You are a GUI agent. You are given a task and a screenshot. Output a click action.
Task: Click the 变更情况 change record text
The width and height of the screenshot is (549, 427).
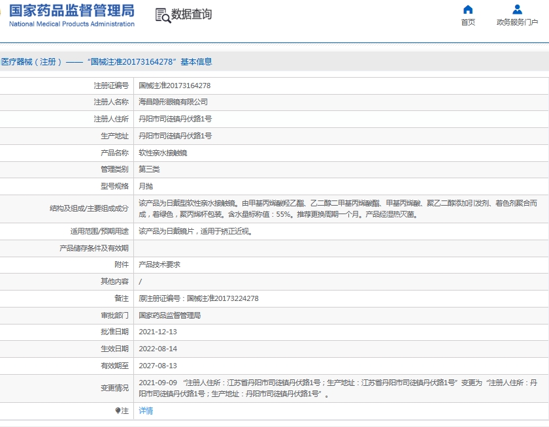click(338, 388)
